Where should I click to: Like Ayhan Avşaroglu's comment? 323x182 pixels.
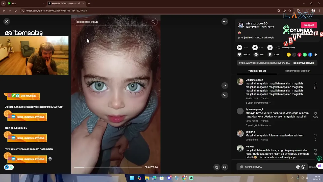click(x=315, y=113)
